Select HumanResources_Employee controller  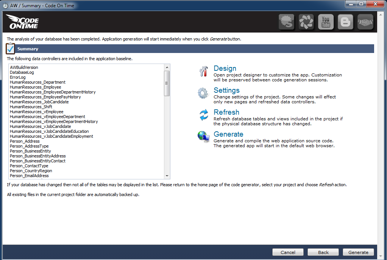[36, 87]
